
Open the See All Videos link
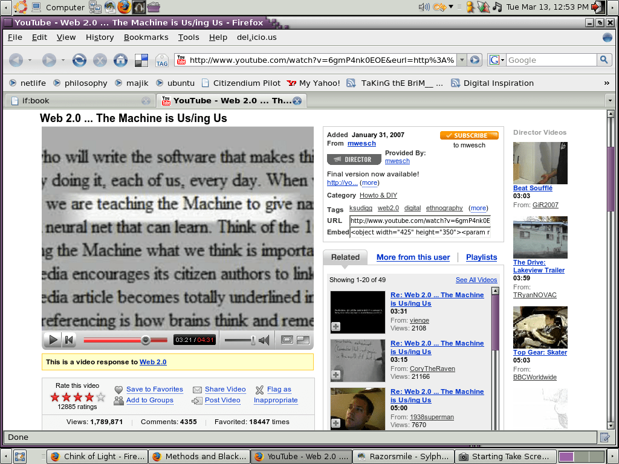(476, 280)
